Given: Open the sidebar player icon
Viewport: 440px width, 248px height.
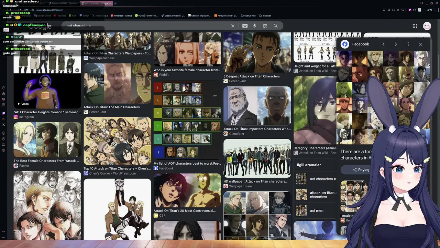Looking at the screenshot, I should click(3, 133).
